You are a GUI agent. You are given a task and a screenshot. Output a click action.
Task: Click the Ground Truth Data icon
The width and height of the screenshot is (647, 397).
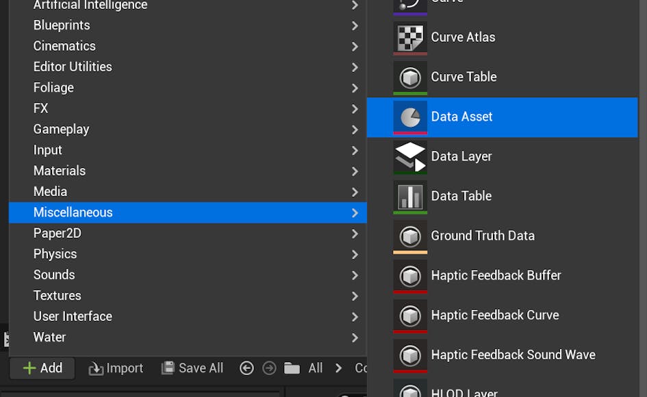click(410, 237)
